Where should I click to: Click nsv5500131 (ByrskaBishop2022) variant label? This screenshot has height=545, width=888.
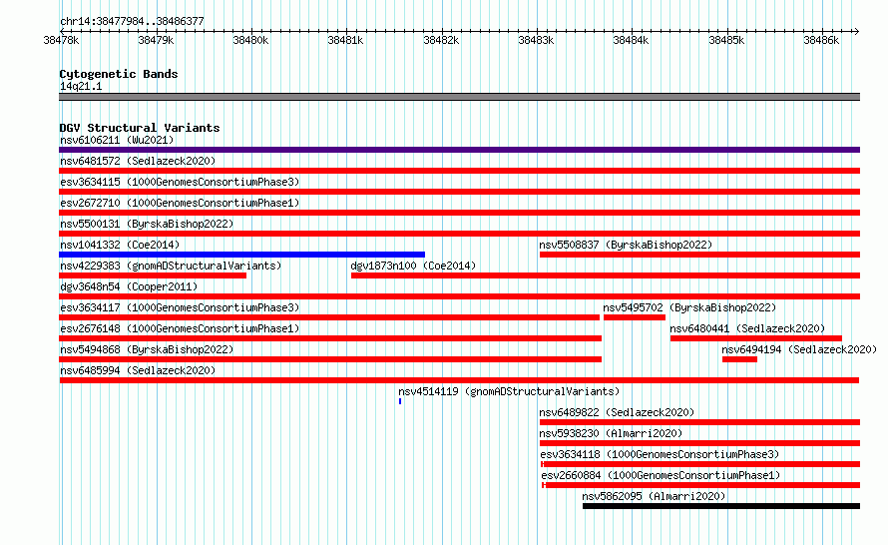147,224
